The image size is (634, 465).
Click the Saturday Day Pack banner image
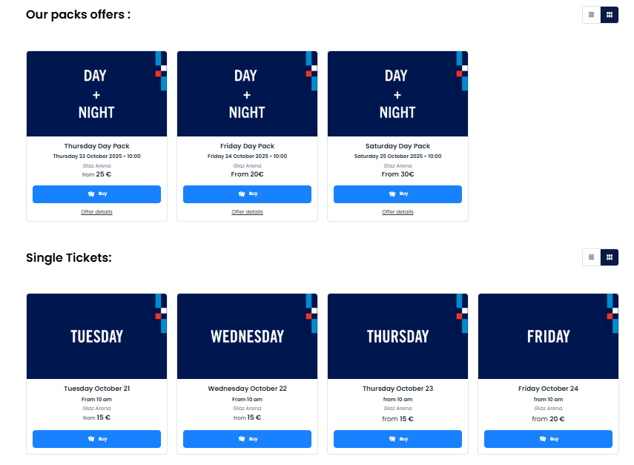(x=397, y=93)
